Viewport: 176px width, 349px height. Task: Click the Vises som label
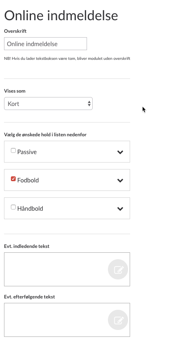click(14, 91)
